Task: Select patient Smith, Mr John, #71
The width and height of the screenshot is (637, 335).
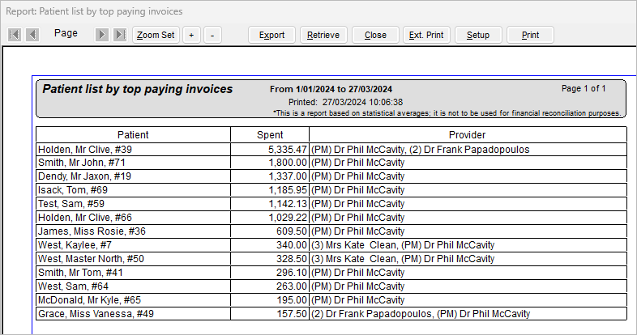Action: click(82, 163)
